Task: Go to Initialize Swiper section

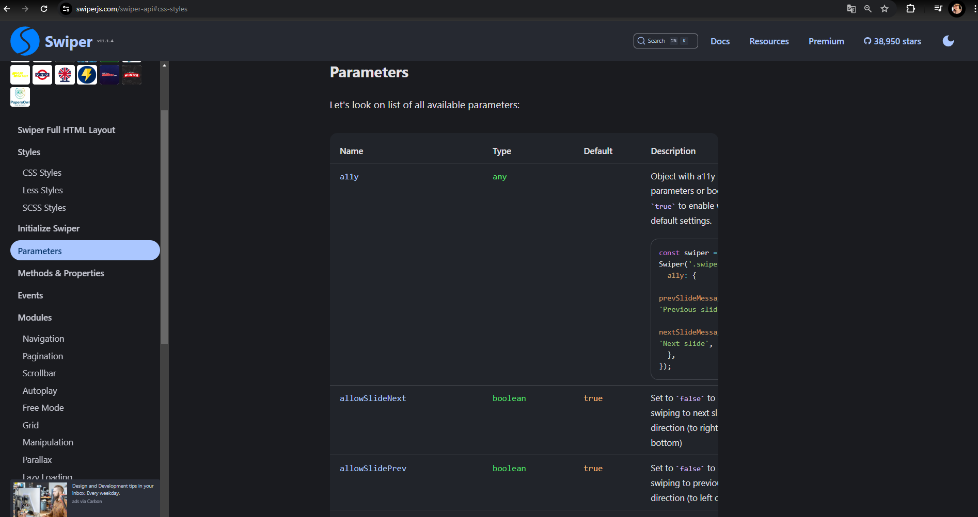Action: coord(49,228)
